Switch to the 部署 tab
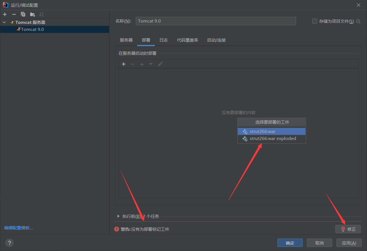This screenshot has width=367, height=251. tap(146, 40)
